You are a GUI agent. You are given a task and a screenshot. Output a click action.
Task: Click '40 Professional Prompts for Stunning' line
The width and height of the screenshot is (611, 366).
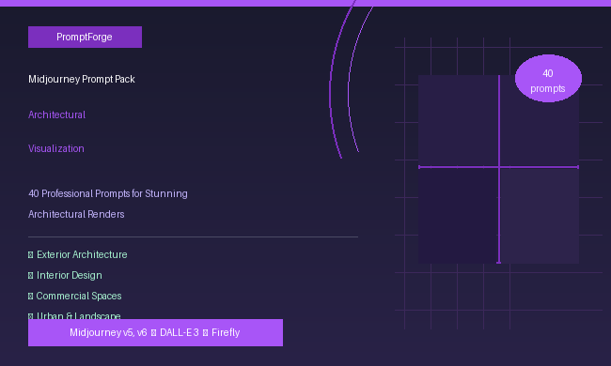(108, 193)
